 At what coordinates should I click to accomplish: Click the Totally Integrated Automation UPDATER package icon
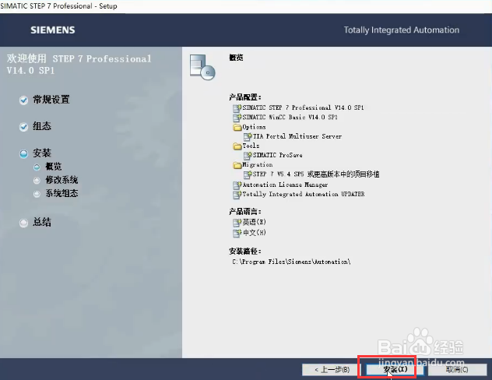point(237,195)
